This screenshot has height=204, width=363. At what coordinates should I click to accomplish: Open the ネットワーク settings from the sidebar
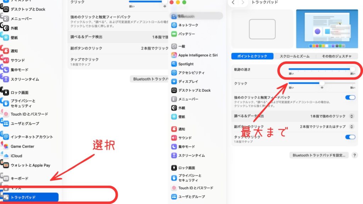(x=186, y=25)
